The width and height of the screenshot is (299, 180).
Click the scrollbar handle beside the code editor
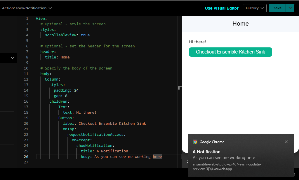point(179,88)
